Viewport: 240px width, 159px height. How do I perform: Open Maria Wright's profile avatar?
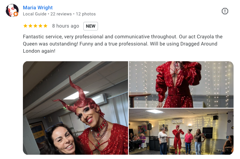click(12, 10)
